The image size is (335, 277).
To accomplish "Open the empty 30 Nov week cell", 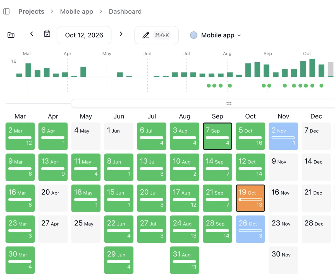I will 283,260.
